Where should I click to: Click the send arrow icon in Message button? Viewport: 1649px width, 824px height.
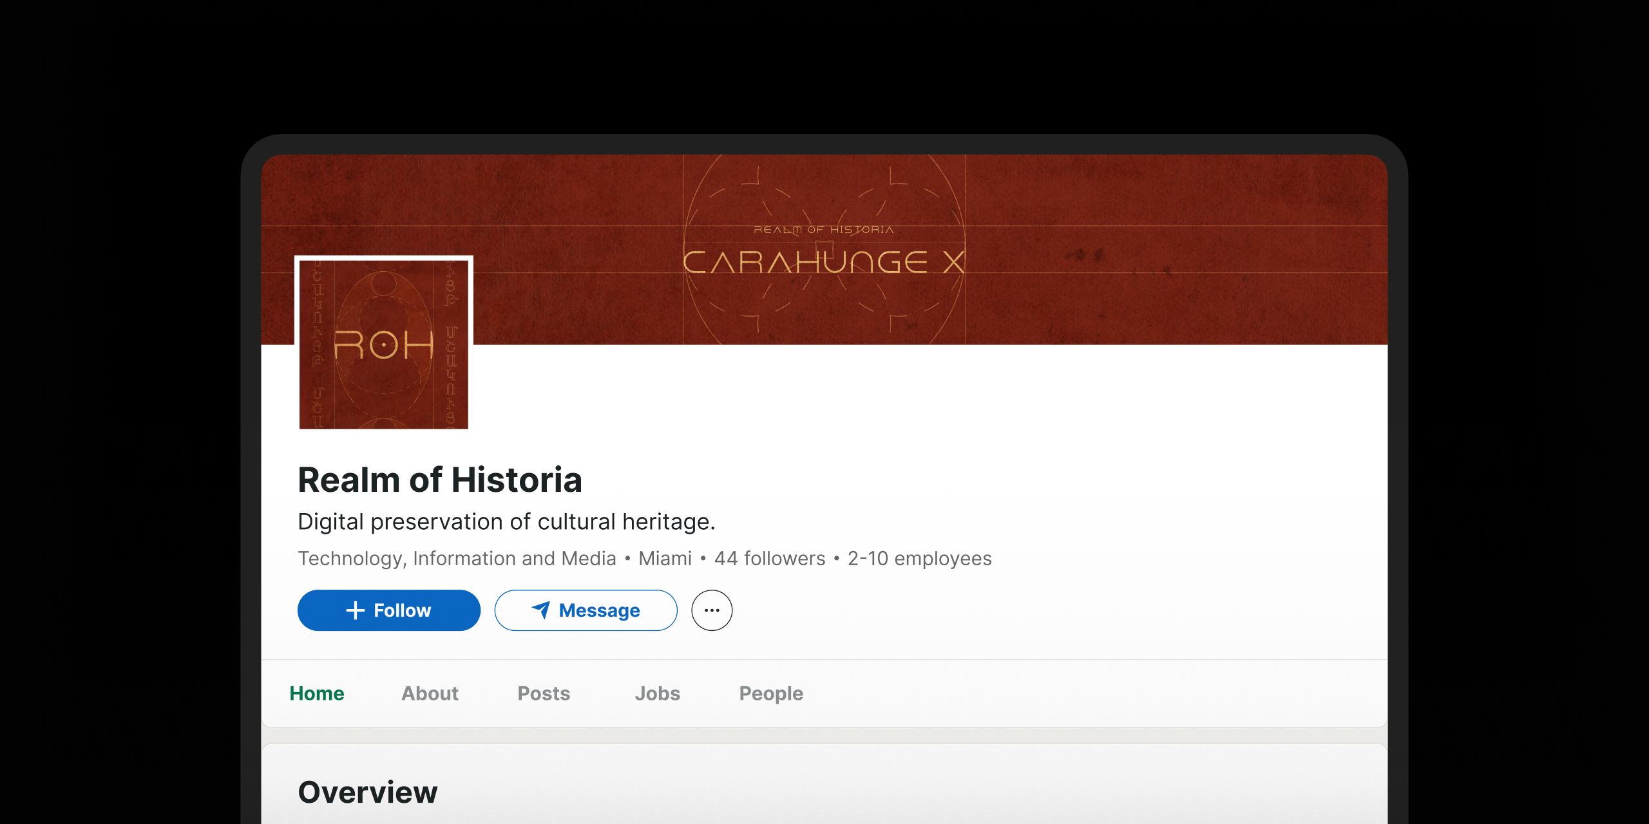tap(541, 610)
